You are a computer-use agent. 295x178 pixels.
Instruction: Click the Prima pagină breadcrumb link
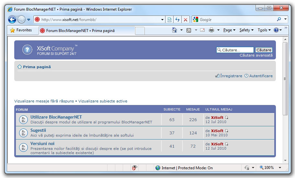37,67
